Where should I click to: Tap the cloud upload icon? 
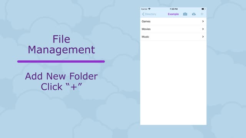(194, 14)
